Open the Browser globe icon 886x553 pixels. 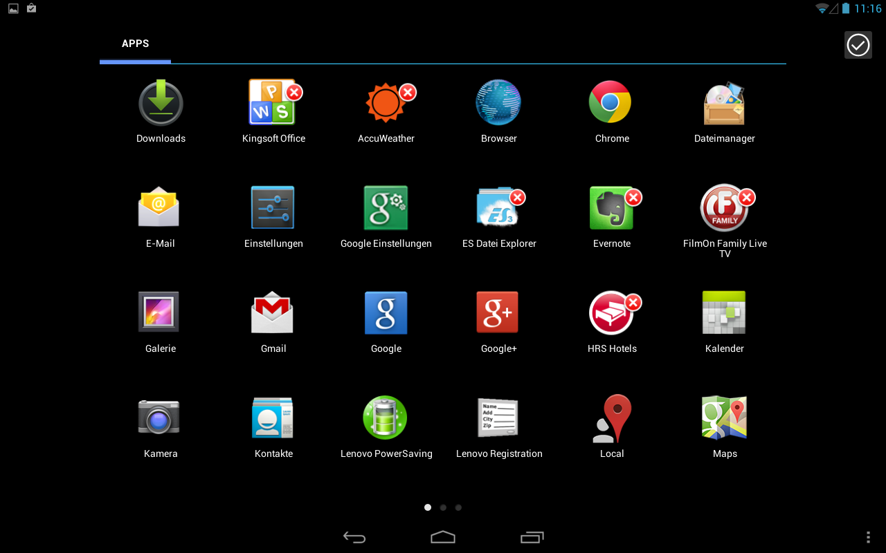pyautogui.click(x=498, y=102)
